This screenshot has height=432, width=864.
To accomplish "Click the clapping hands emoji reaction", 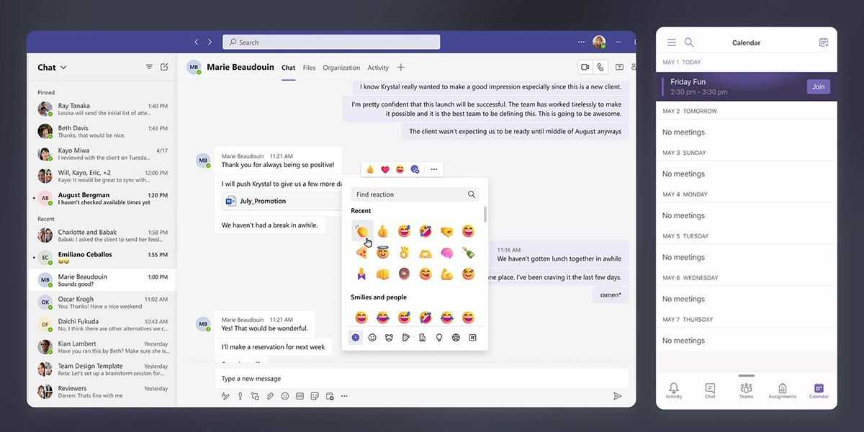I will (x=361, y=231).
